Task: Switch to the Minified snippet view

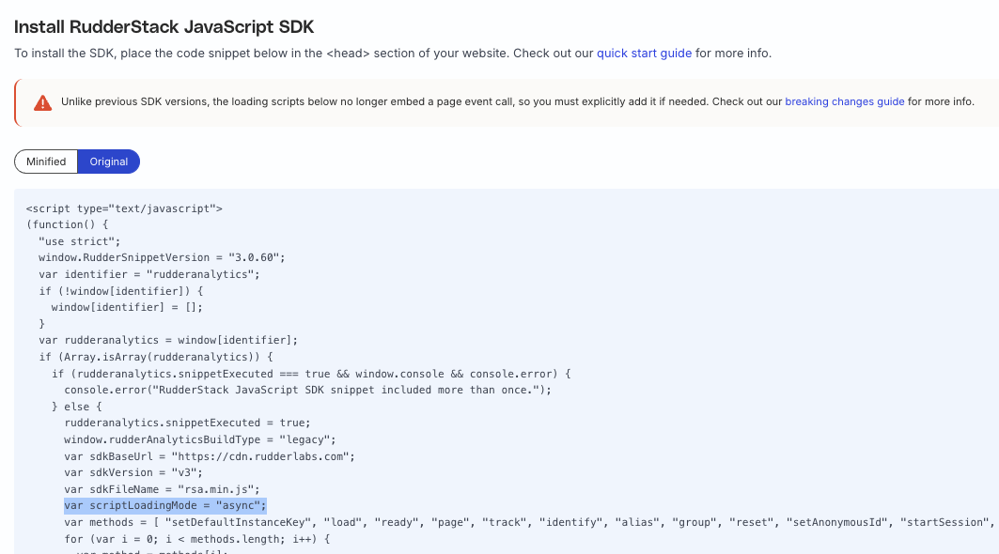Action: click(x=46, y=162)
